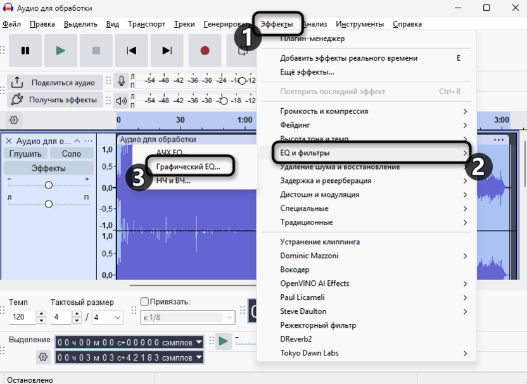Click the speaker playback meter icon
The image size is (527, 384).
tap(122, 101)
